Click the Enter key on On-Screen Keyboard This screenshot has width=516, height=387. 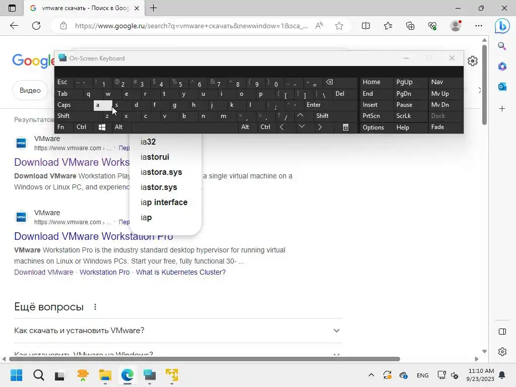point(330,105)
